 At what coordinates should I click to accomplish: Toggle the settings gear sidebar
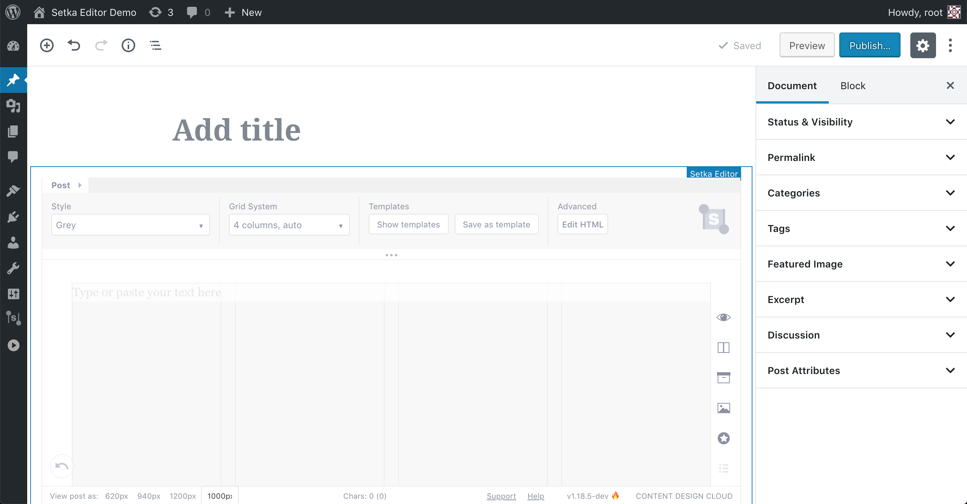[923, 45]
